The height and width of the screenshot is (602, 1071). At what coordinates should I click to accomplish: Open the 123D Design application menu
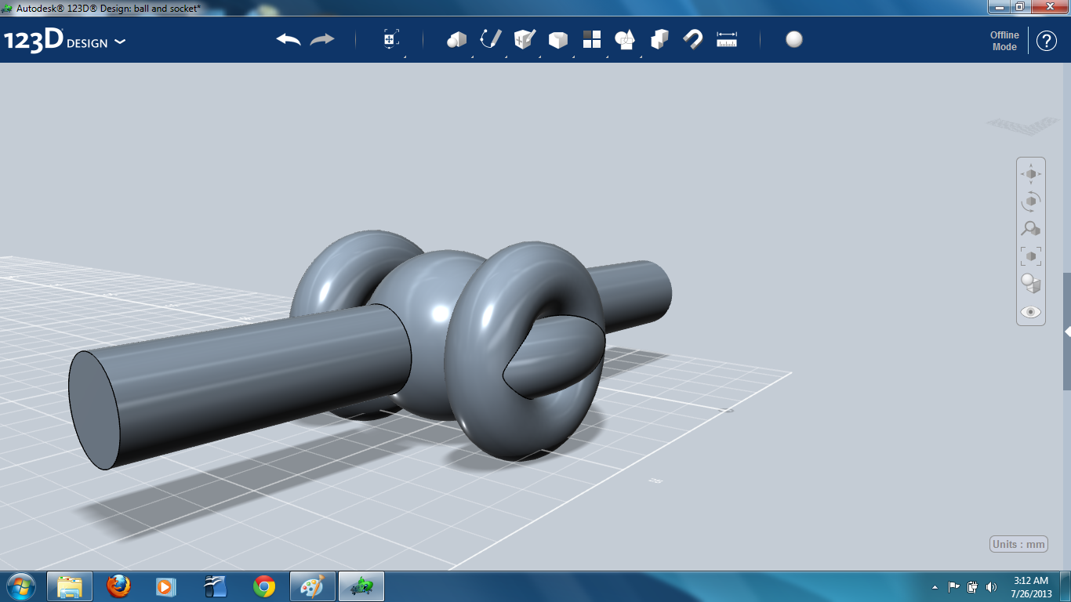[x=64, y=41]
